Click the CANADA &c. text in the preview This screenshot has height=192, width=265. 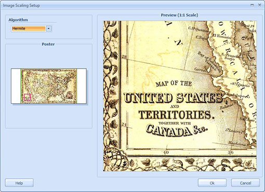176,130
